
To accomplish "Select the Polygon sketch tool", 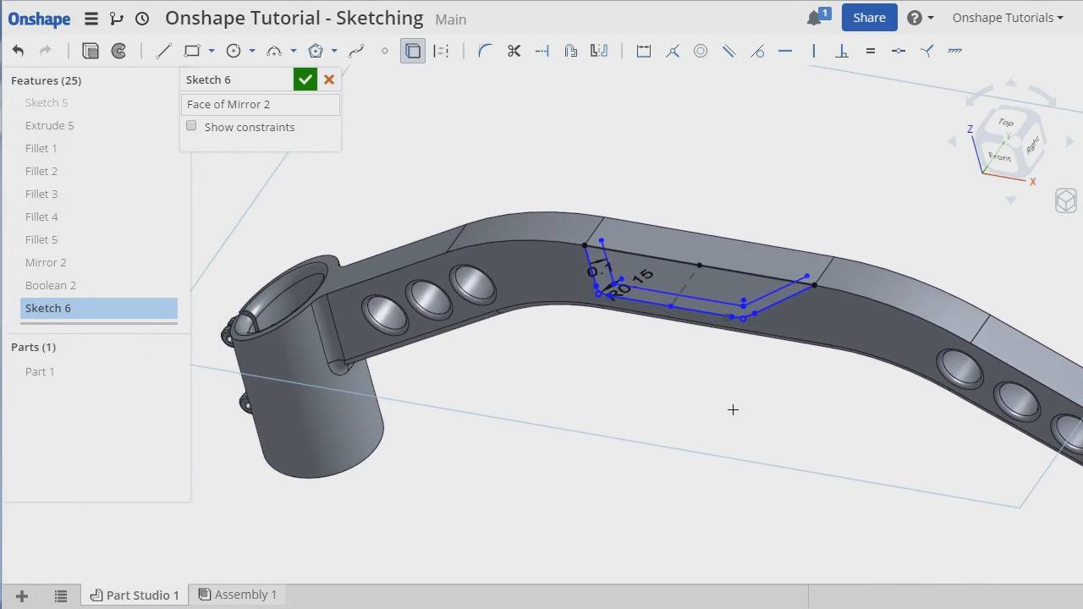I will click(x=316, y=51).
